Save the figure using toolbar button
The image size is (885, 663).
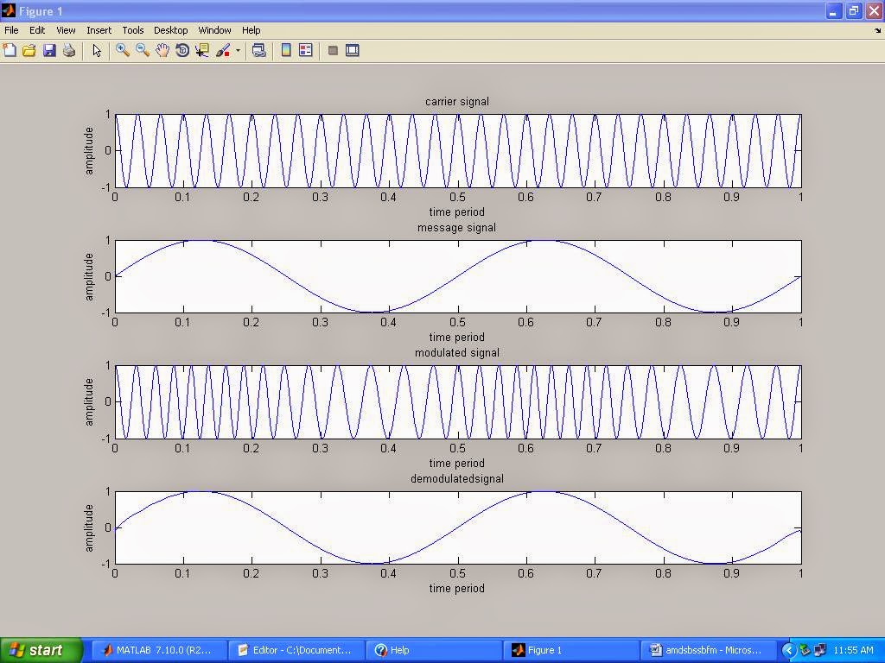click(49, 50)
